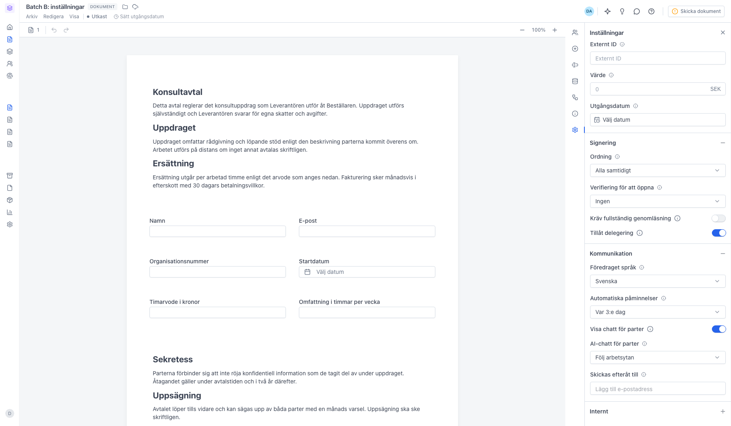Open the archive box icon in sidebar
Image resolution: width=731 pixels, height=426 pixels.
pos(10,176)
